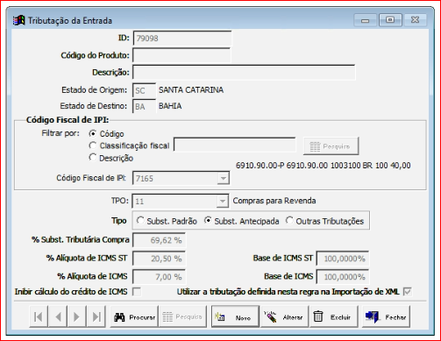
Task: Click the Código do Produto field
Action: pyautogui.click(x=181, y=55)
